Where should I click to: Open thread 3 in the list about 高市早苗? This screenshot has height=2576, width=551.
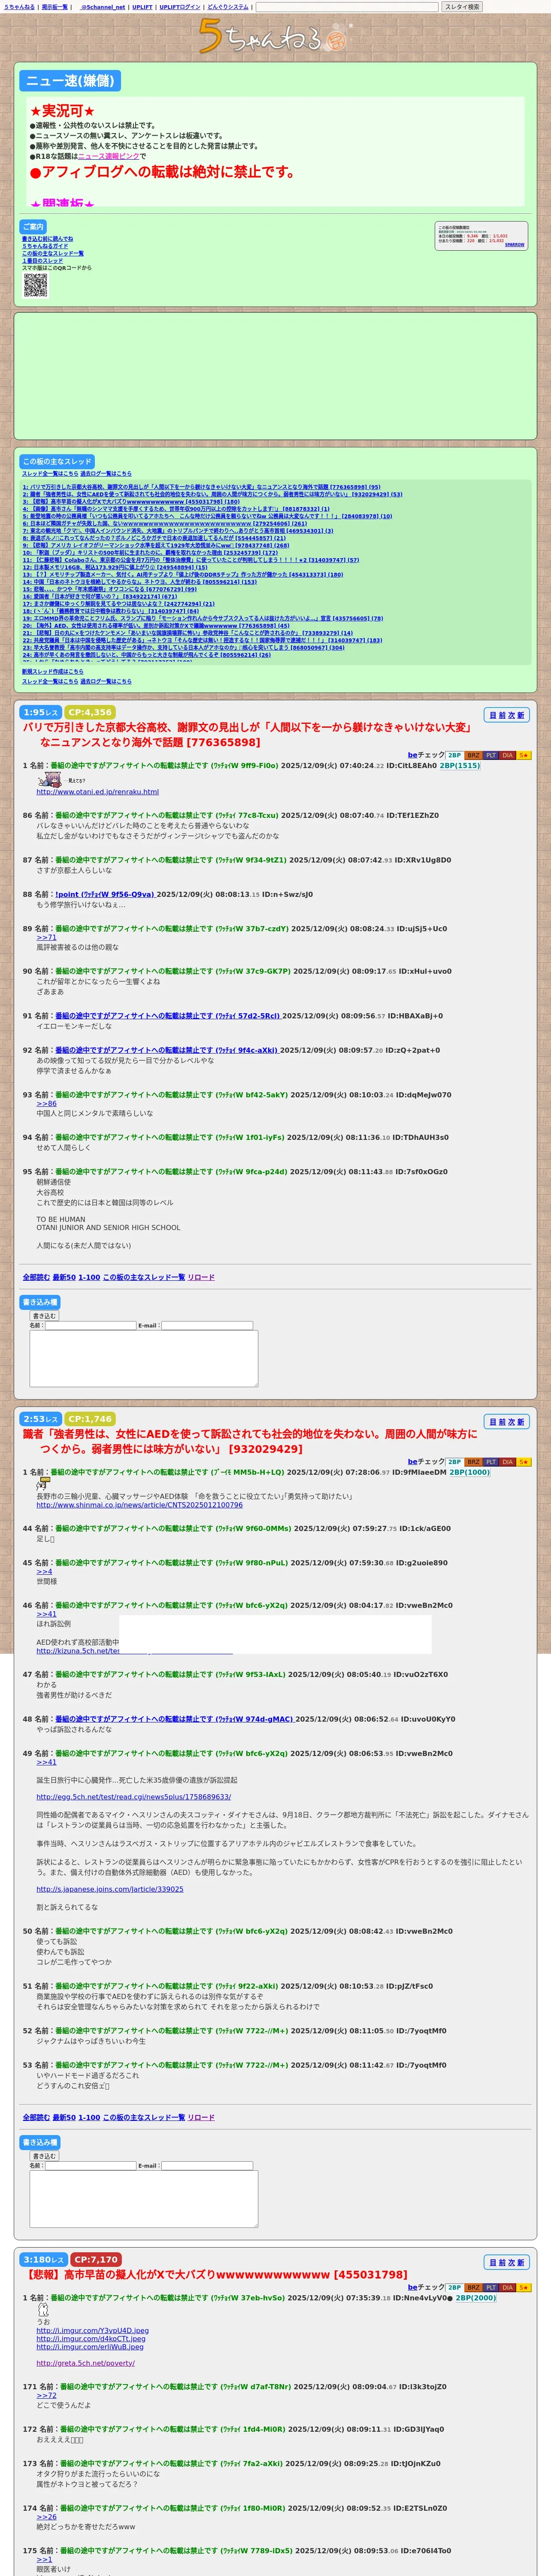point(131,502)
